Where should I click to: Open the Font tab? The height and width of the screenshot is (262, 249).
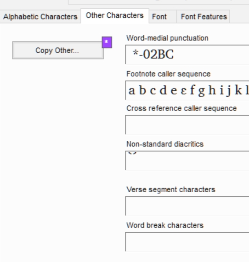tap(163, 17)
